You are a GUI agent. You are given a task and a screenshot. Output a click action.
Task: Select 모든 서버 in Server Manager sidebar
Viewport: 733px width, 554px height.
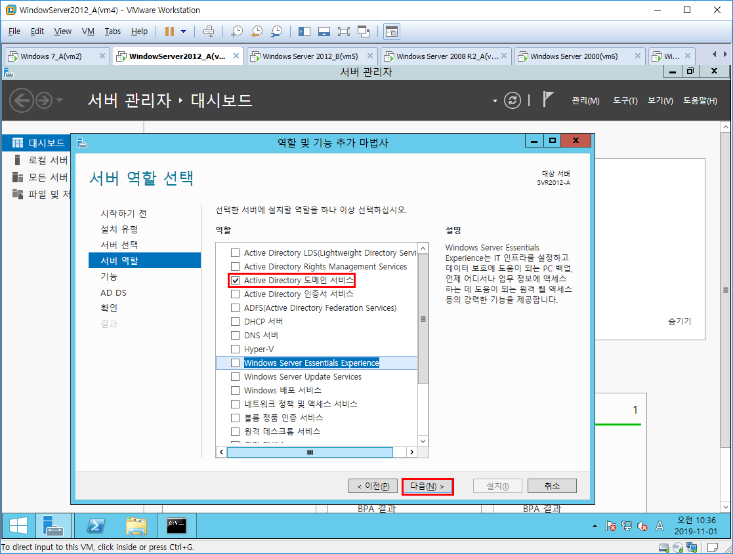pos(37,177)
